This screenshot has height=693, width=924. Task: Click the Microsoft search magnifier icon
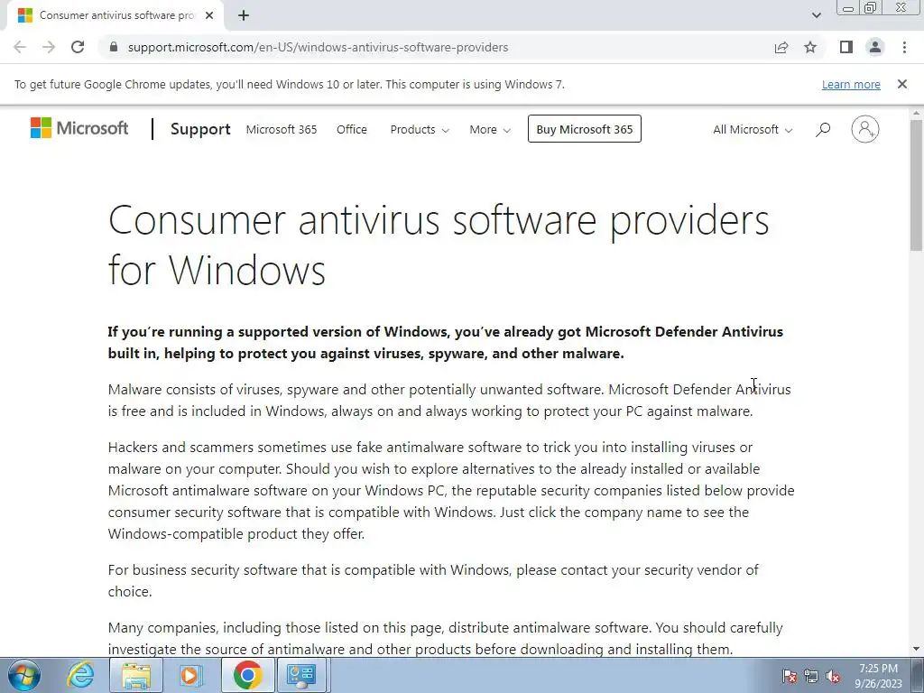[x=823, y=129]
